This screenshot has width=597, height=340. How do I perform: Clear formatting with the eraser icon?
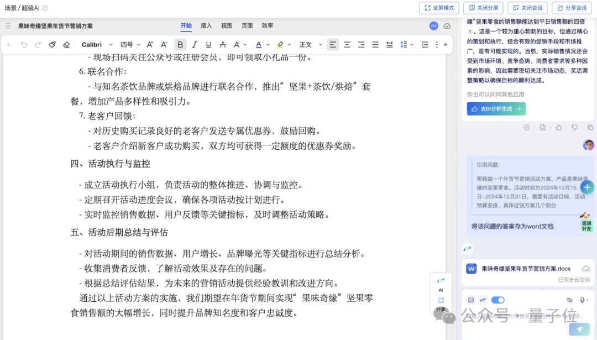point(66,44)
